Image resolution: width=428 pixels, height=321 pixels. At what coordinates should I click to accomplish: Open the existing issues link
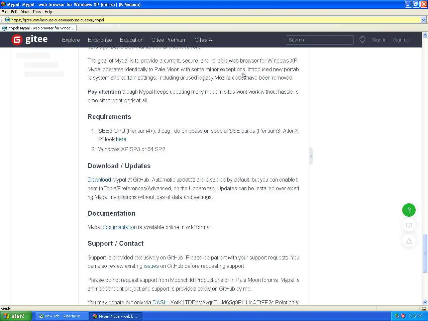[151, 266]
